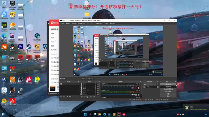Click 退出 button in OBS Controls
The image size is (209, 117).
tap(168, 96)
